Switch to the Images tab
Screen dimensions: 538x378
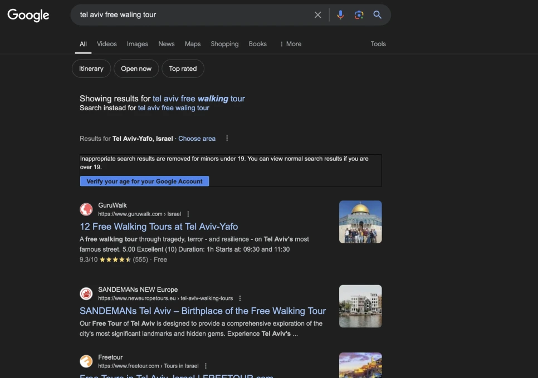tap(137, 44)
